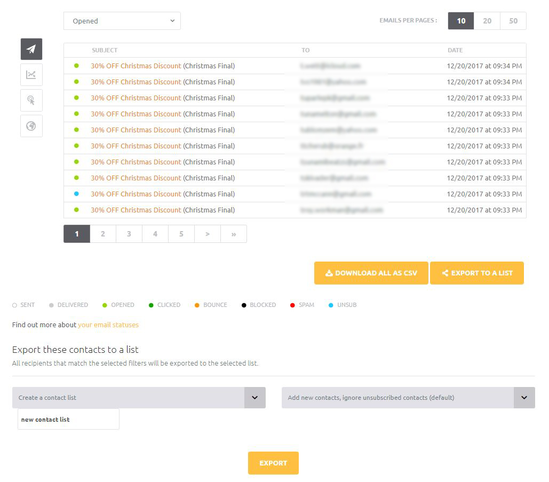The height and width of the screenshot is (482, 549).
Task: Click UNSUB blue legend dot
Action: [x=331, y=305]
